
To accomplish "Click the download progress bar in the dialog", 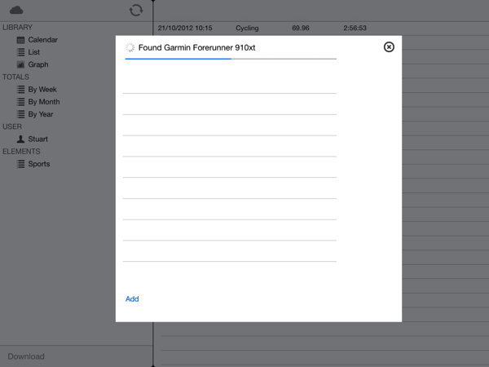I will pos(231,59).
